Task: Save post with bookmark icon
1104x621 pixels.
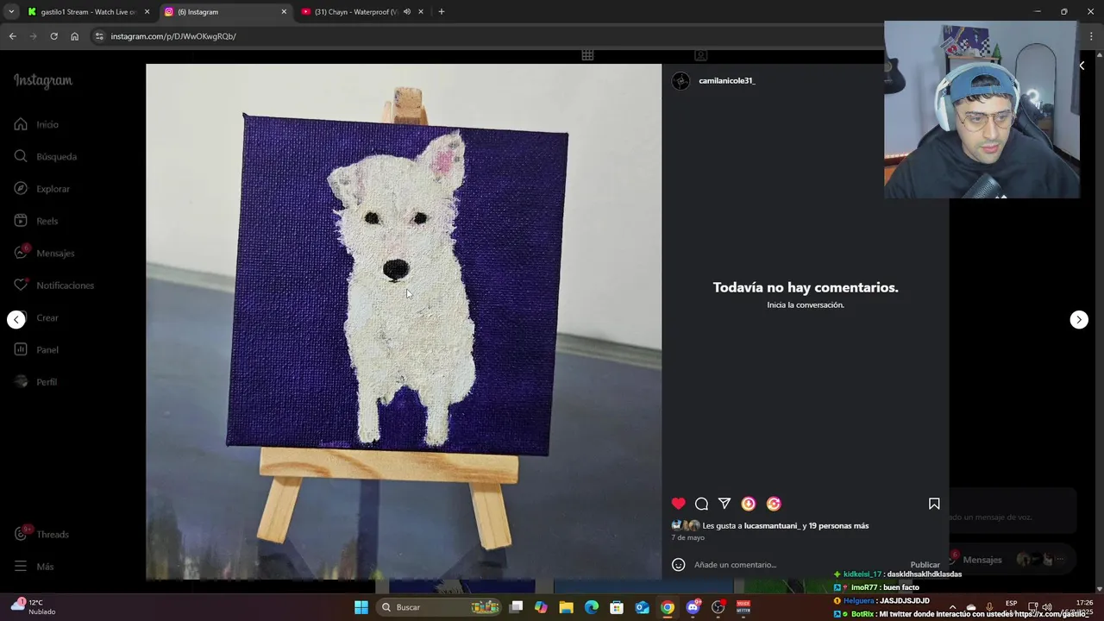Action: coord(934,504)
